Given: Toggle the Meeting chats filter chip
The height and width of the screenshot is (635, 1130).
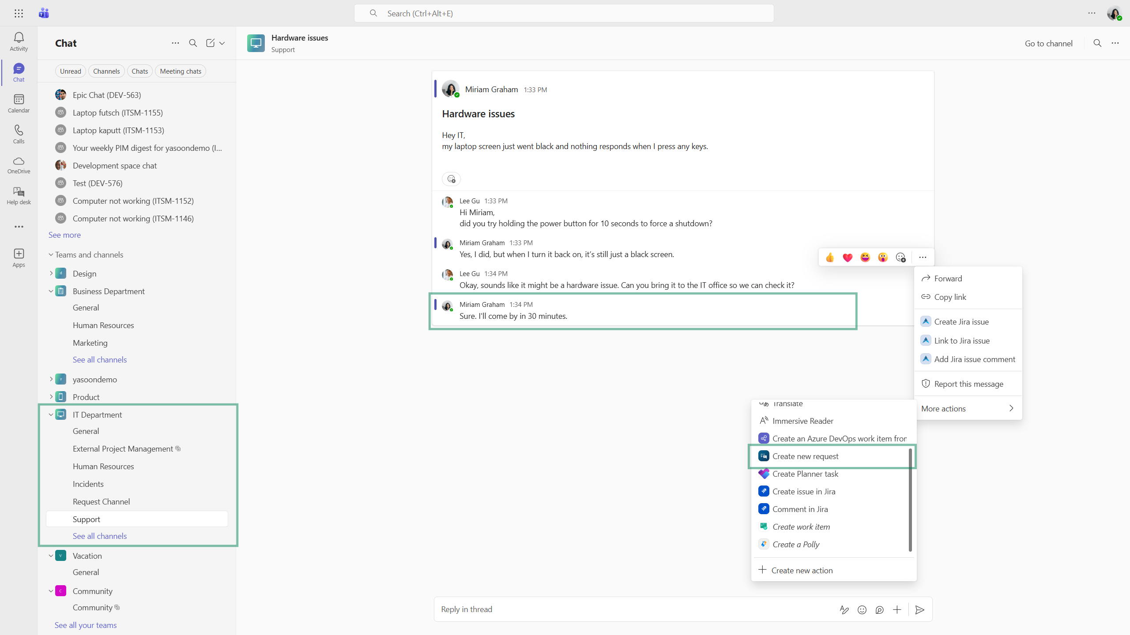Looking at the screenshot, I should (x=180, y=71).
